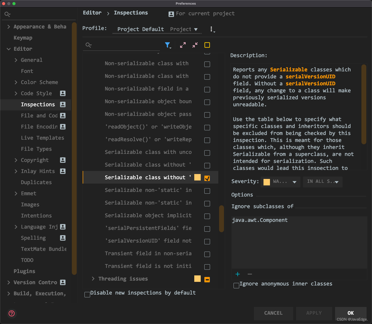Select Live Templates in settings sidebar

(x=42, y=138)
